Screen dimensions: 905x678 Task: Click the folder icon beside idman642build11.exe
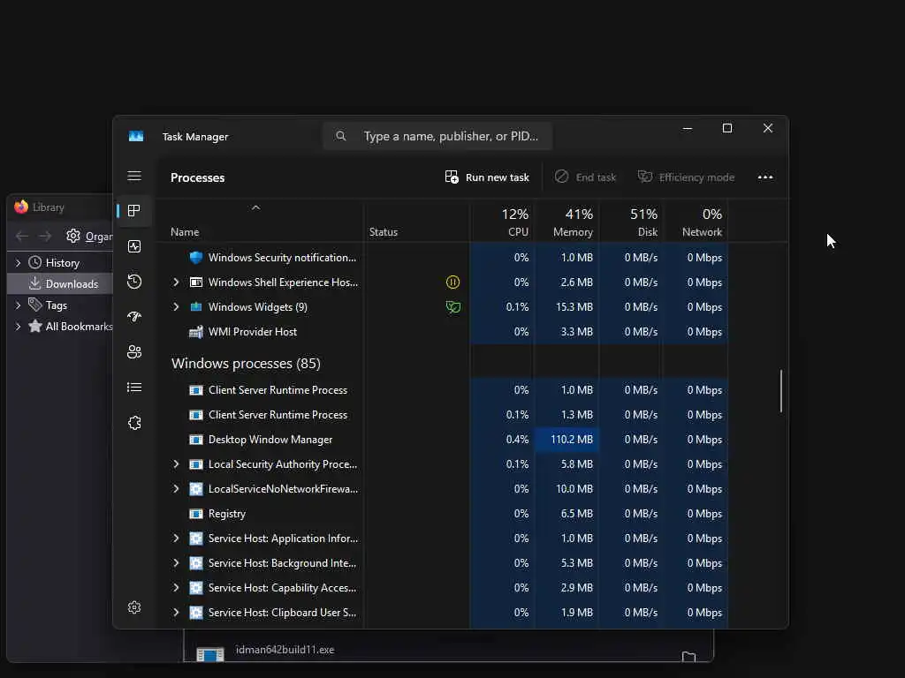[x=688, y=656]
